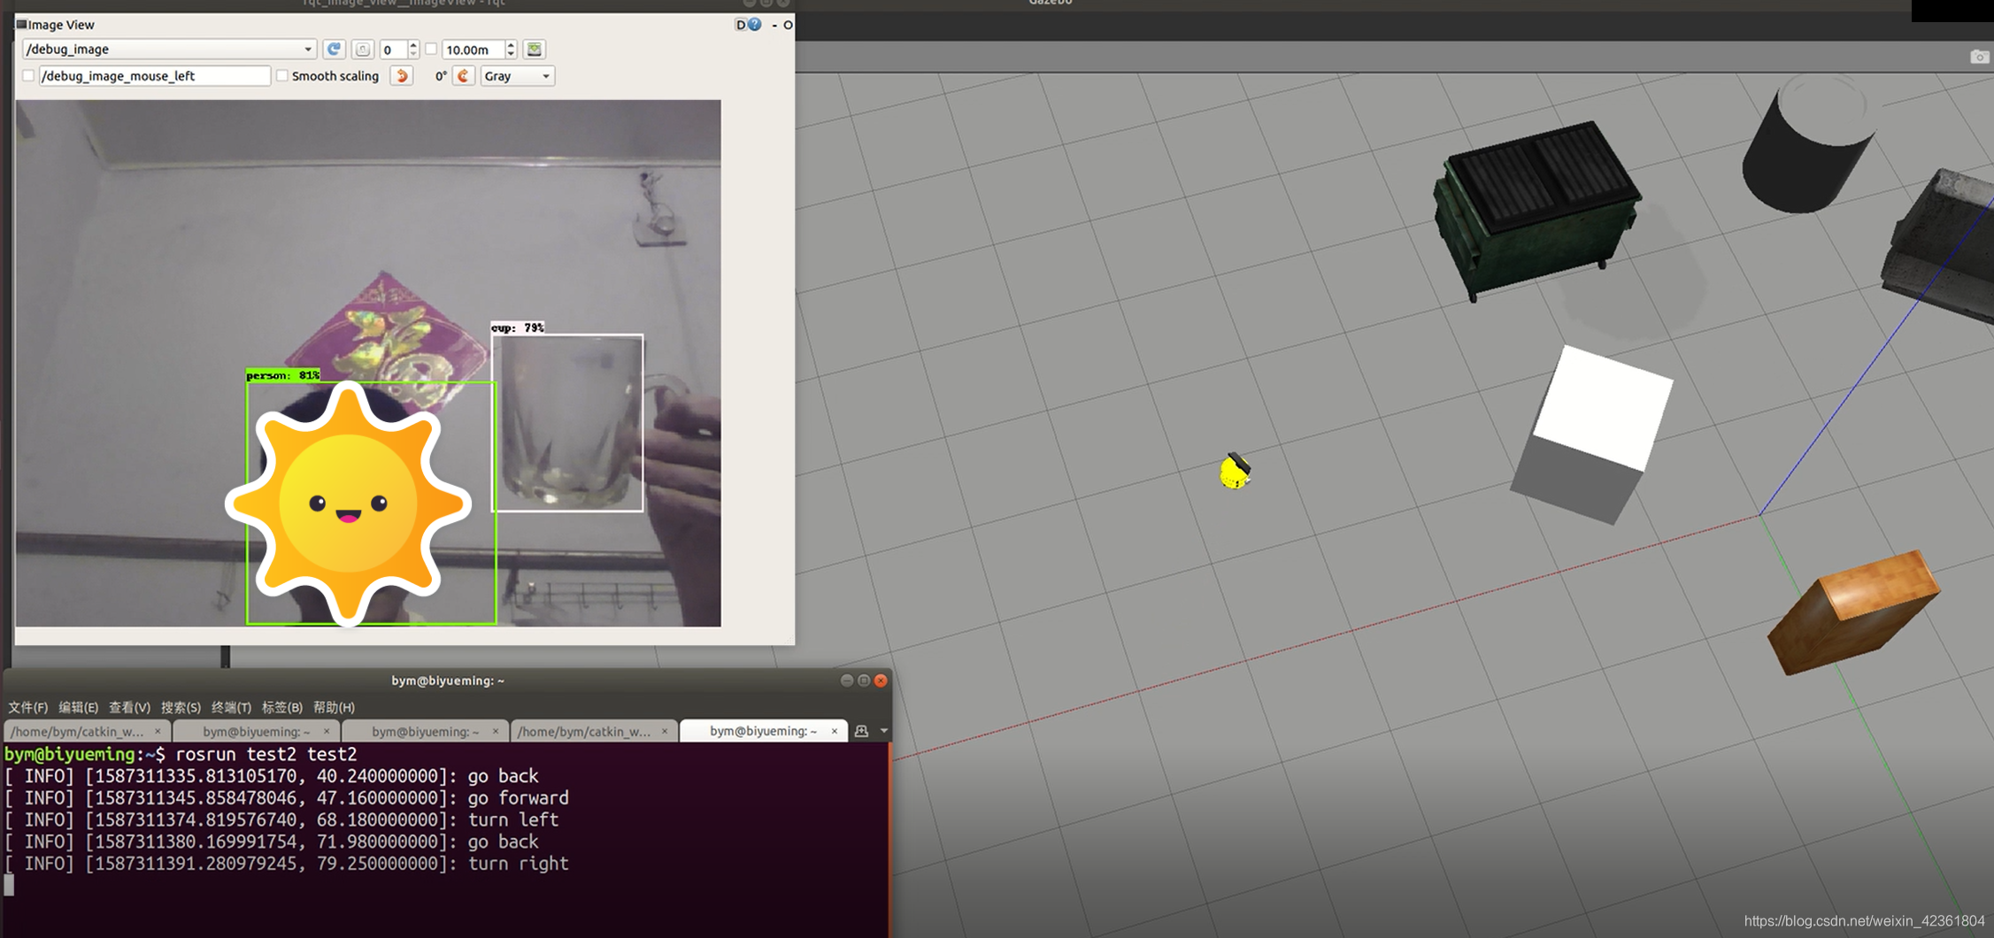Image resolution: width=1994 pixels, height=938 pixels.
Task: Open the 搜索(S) terminal menu
Action: click(181, 707)
